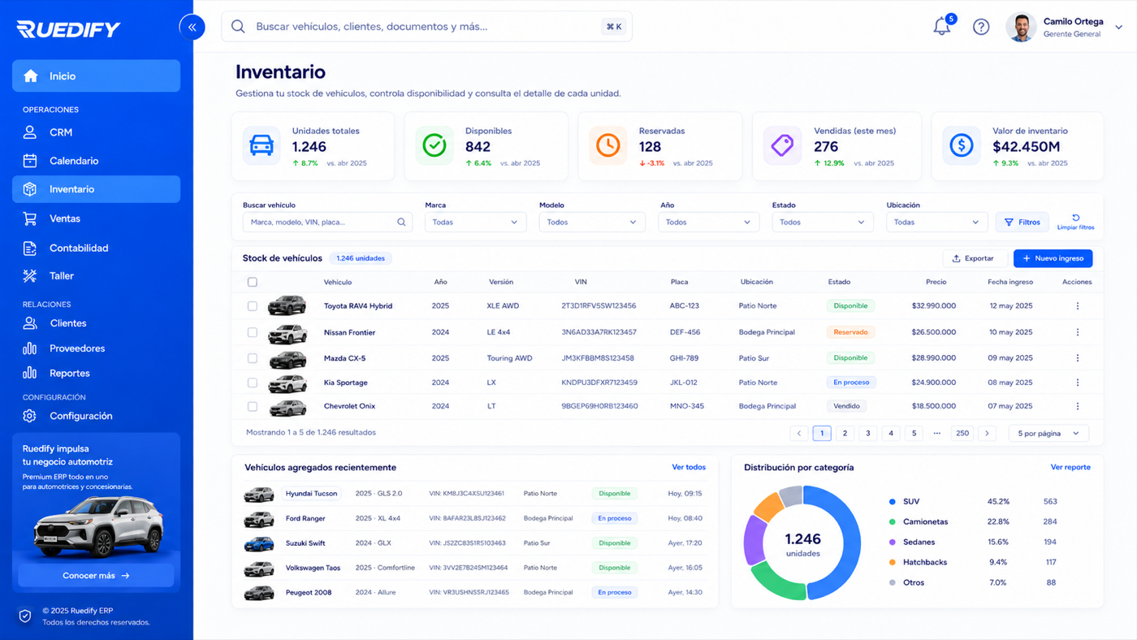Click the Exportar button
The width and height of the screenshot is (1137, 640).
point(975,258)
